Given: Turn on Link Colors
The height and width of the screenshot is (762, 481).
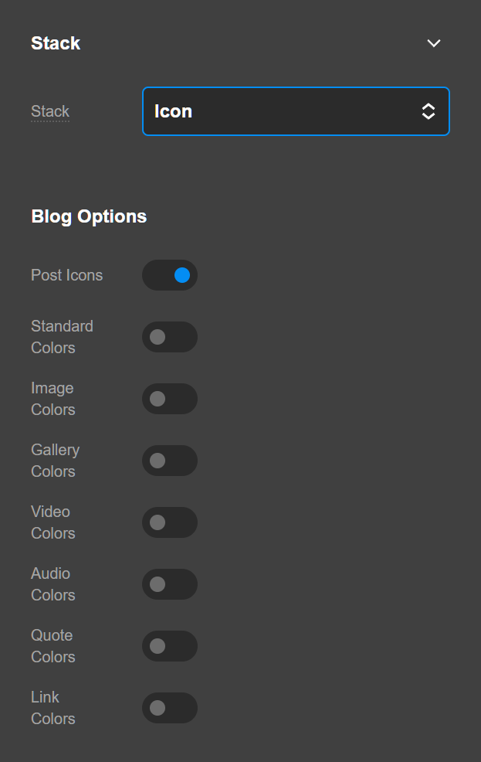Looking at the screenshot, I should click(x=170, y=708).
